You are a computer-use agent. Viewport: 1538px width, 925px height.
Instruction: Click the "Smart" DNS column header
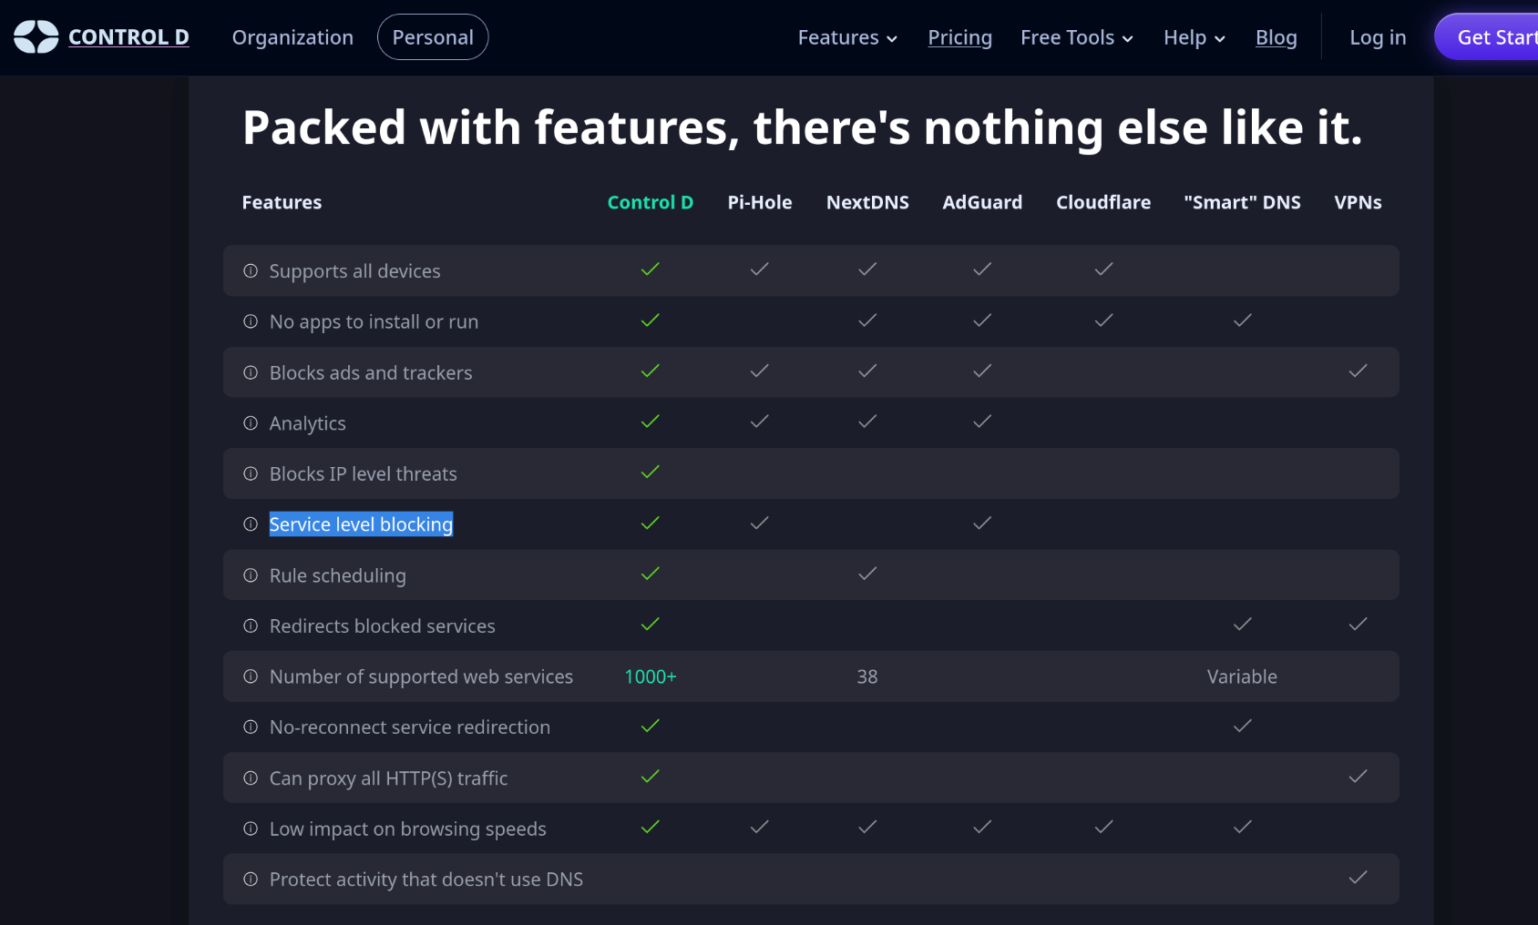point(1242,202)
